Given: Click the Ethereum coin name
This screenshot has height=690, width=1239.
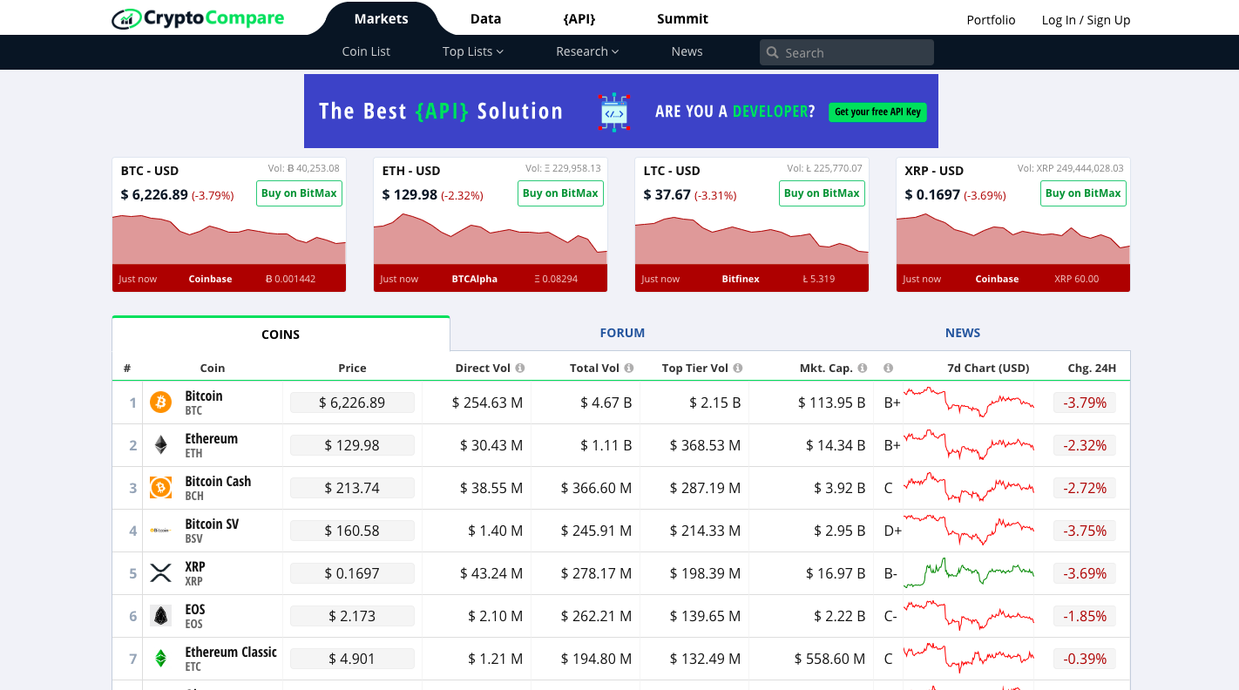Looking at the screenshot, I should [x=211, y=438].
